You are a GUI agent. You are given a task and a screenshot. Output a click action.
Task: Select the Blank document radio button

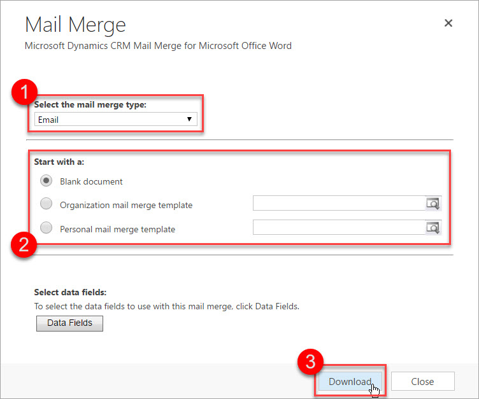point(46,181)
